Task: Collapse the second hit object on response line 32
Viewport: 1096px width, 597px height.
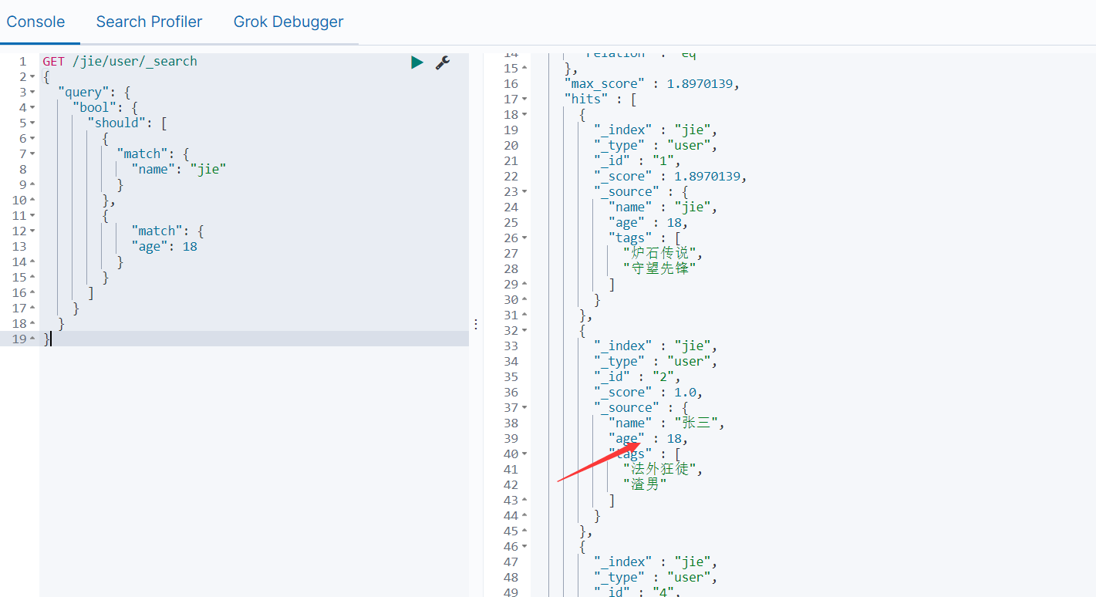Action: tap(524, 330)
